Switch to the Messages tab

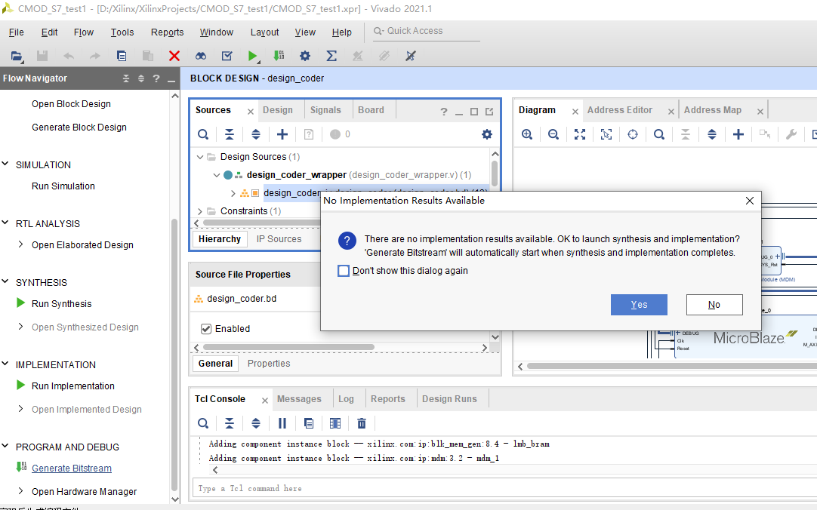point(299,399)
